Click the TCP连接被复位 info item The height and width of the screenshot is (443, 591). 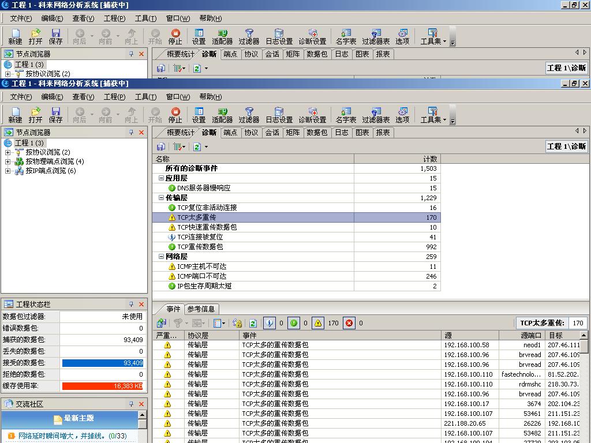tap(200, 237)
